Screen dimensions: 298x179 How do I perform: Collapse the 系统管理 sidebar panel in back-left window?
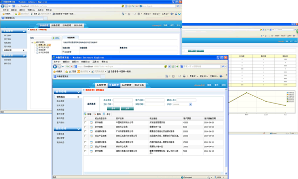(x=24, y=31)
